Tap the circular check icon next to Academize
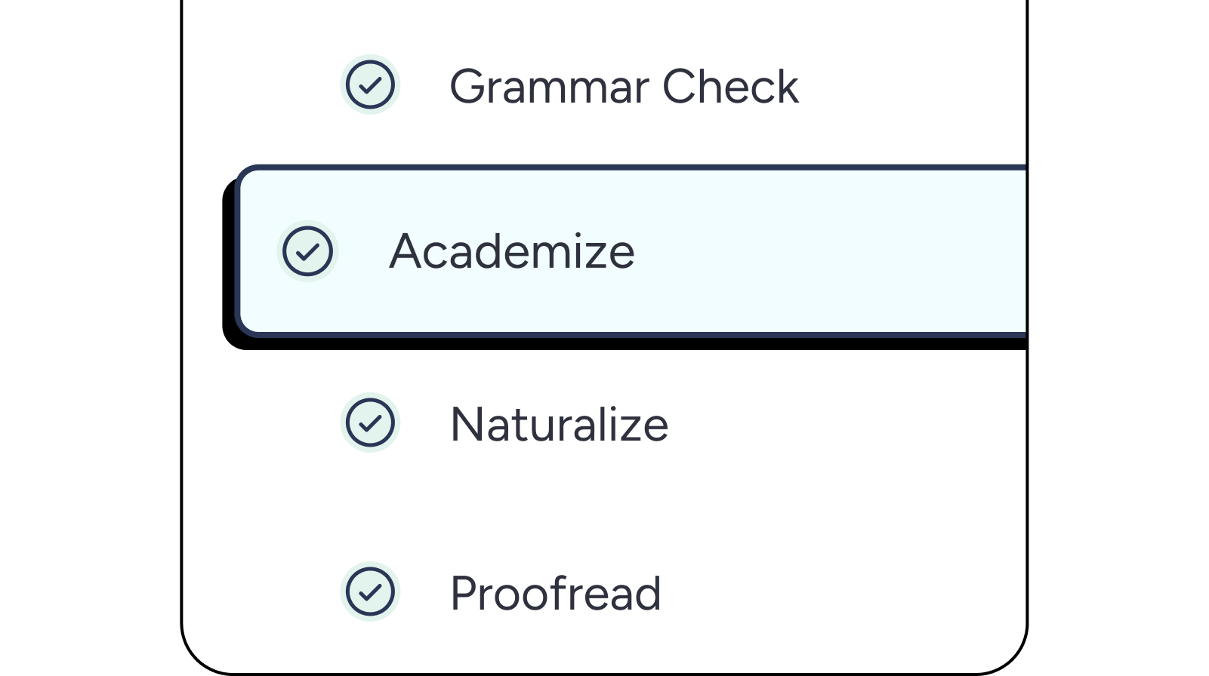The image size is (1209, 676). pos(308,250)
